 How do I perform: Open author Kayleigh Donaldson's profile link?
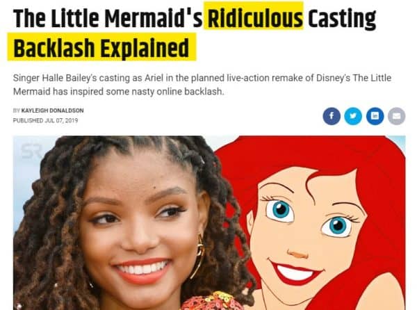pos(52,111)
